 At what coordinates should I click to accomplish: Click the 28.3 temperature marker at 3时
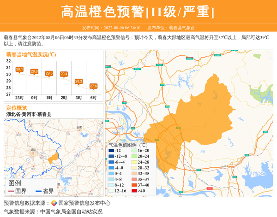78,81
